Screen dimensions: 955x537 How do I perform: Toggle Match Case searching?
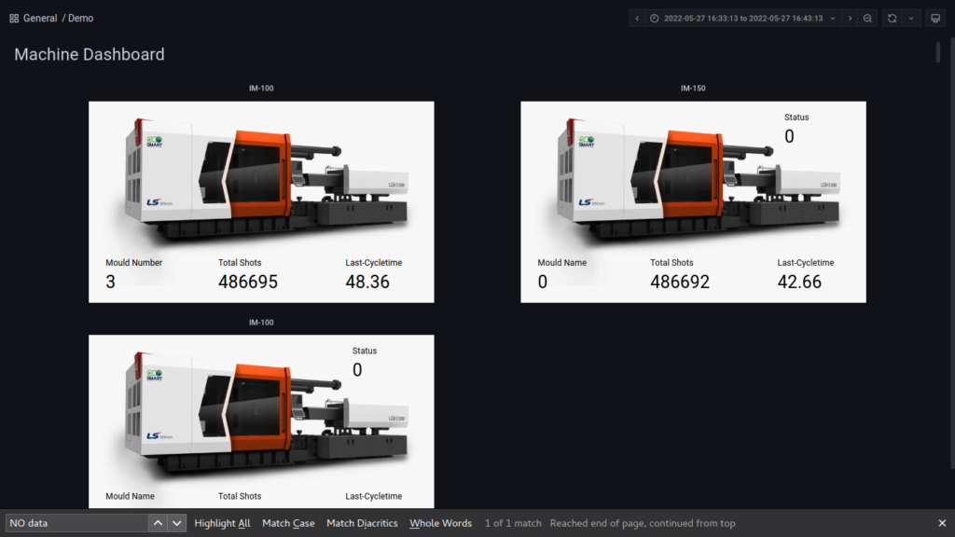[x=288, y=523]
